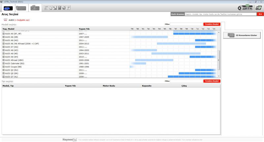This screenshot has height=142, width=264.
Task: Focus the model list Filtre field
Action: pyautogui.click(x=186, y=24)
